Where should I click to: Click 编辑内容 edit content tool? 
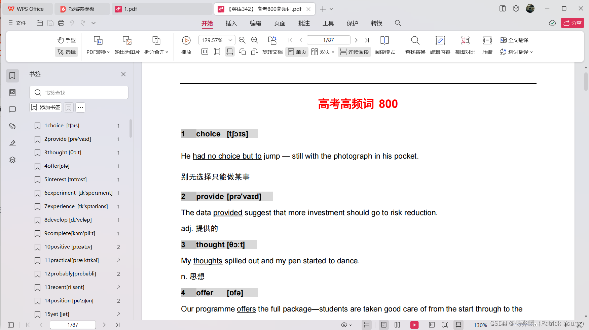pyautogui.click(x=440, y=45)
